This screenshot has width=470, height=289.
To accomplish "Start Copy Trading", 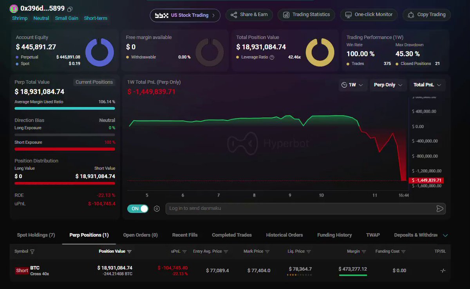I will [x=427, y=15].
